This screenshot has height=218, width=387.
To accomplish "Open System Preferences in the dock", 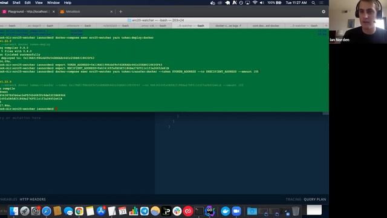I will click(x=36, y=211).
